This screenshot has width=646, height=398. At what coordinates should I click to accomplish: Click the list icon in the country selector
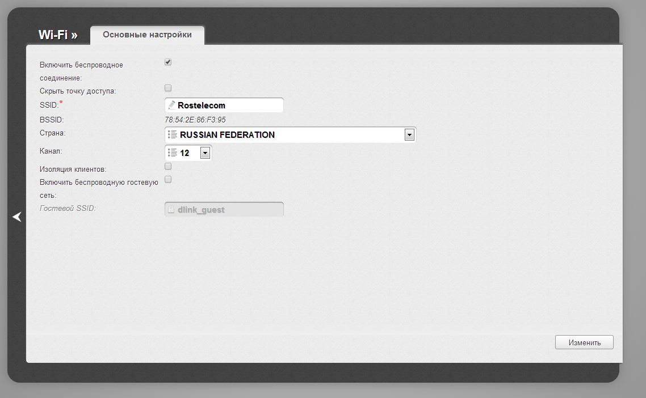pos(173,134)
